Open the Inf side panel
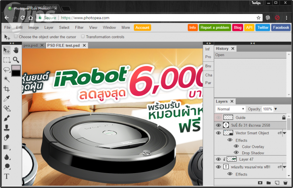 [207, 49]
